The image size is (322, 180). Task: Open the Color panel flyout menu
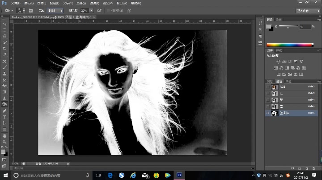(319, 20)
